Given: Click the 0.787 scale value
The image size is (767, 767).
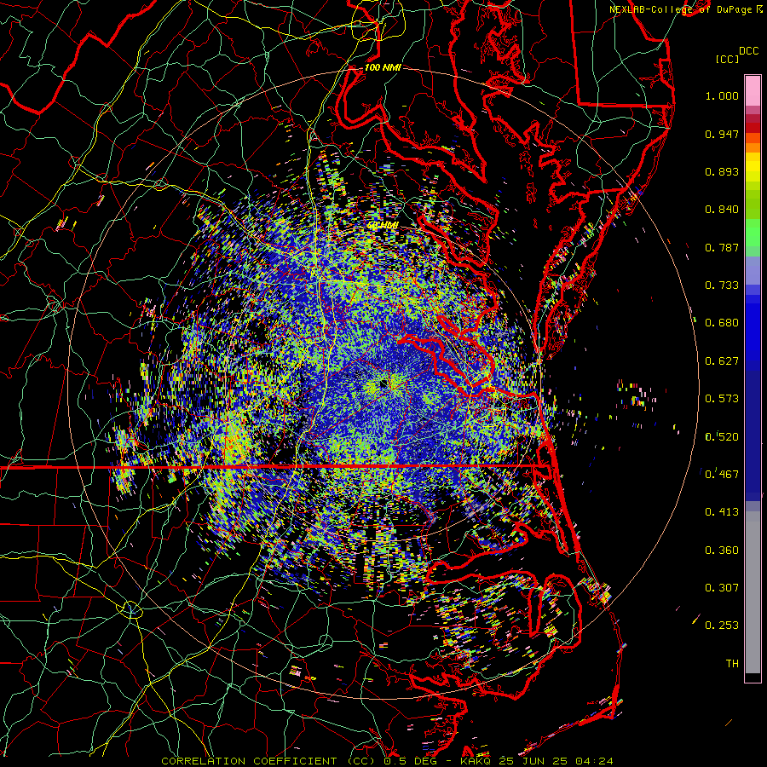Looking at the screenshot, I should point(722,247).
